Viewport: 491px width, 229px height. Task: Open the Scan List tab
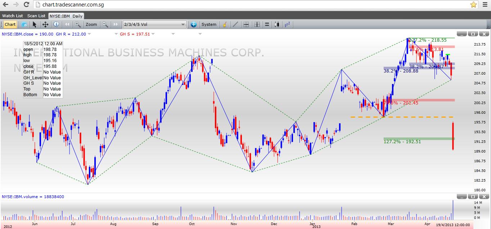tap(36, 16)
